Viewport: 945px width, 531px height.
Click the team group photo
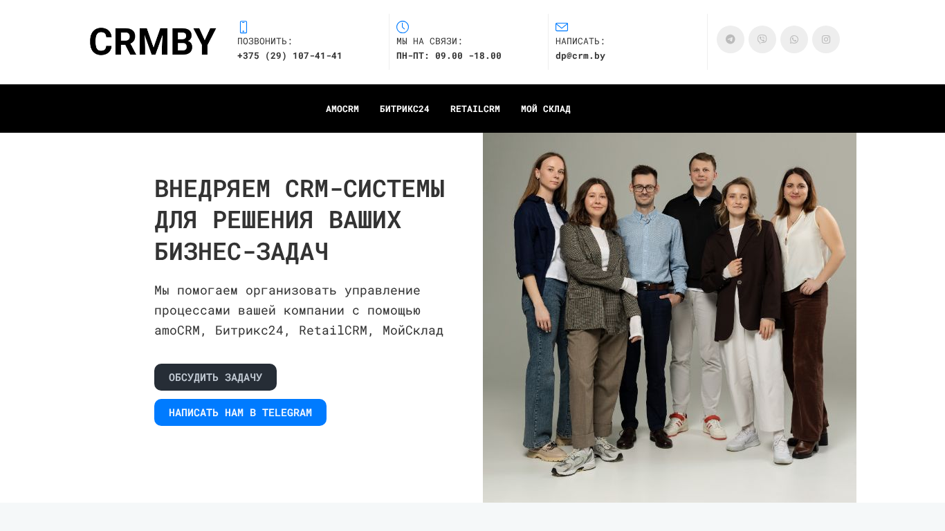670,317
